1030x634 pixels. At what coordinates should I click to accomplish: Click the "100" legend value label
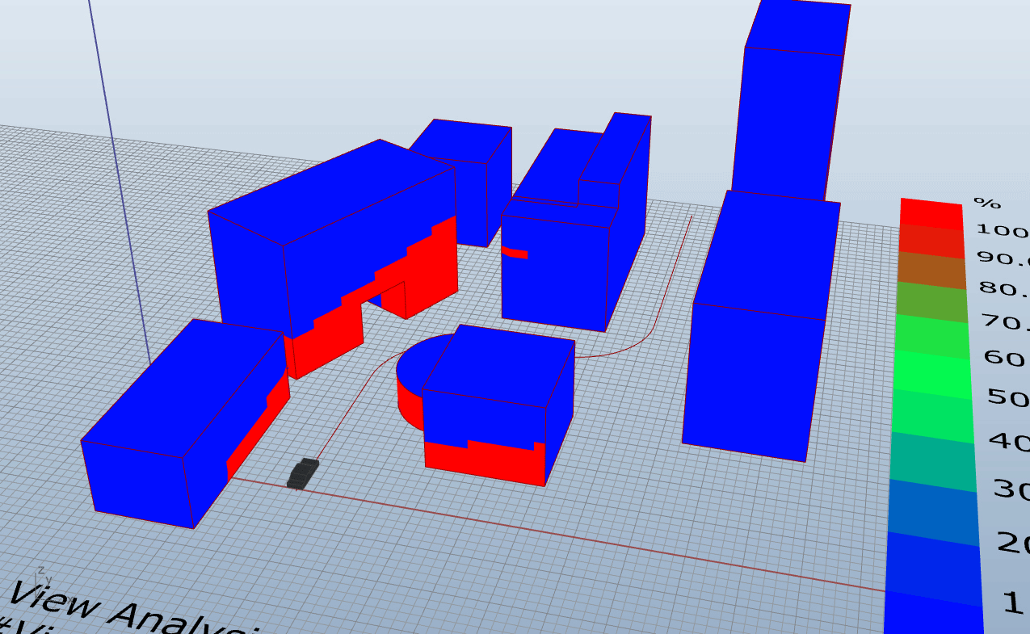[x=1003, y=230]
